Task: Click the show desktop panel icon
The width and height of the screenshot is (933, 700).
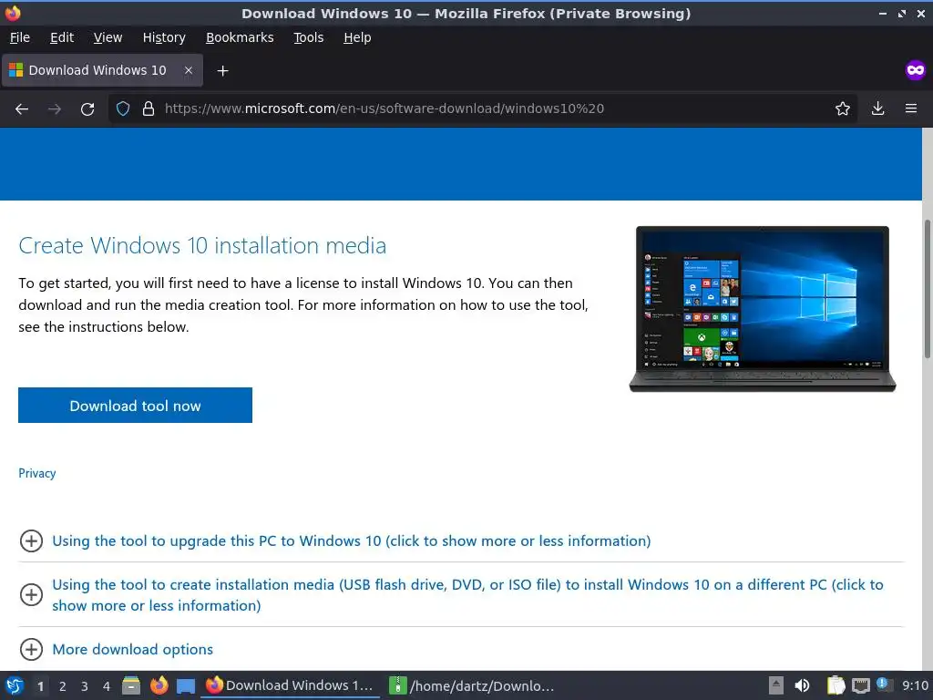Action: [186, 685]
